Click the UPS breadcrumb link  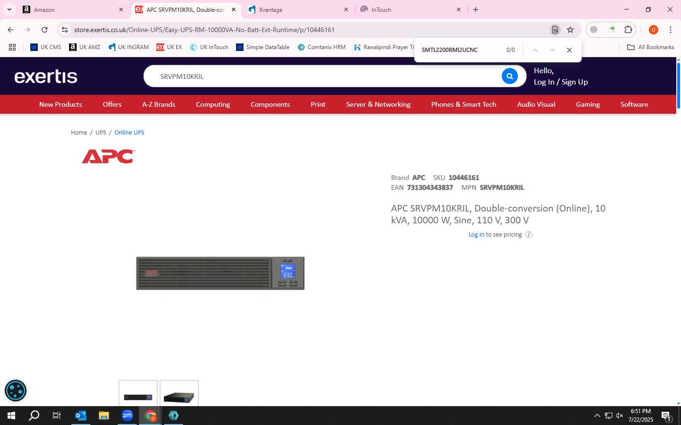coord(101,133)
